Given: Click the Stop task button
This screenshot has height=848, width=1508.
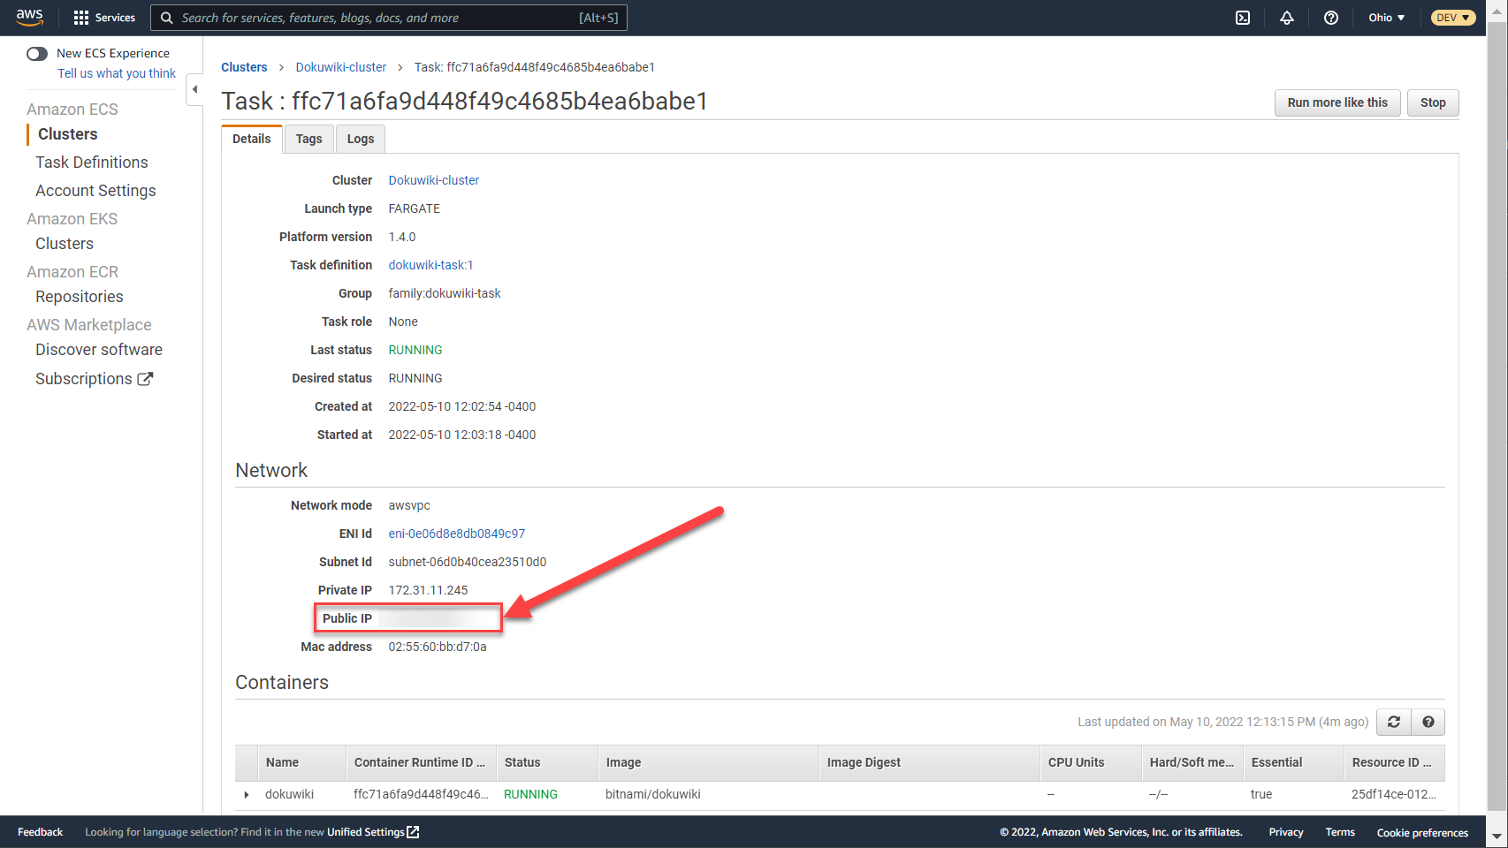Looking at the screenshot, I should (1433, 102).
